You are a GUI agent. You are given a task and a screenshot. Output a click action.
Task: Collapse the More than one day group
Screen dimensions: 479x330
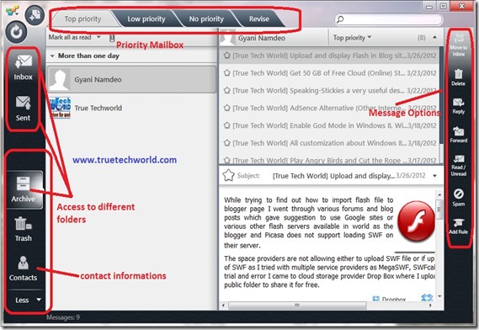pos(52,56)
